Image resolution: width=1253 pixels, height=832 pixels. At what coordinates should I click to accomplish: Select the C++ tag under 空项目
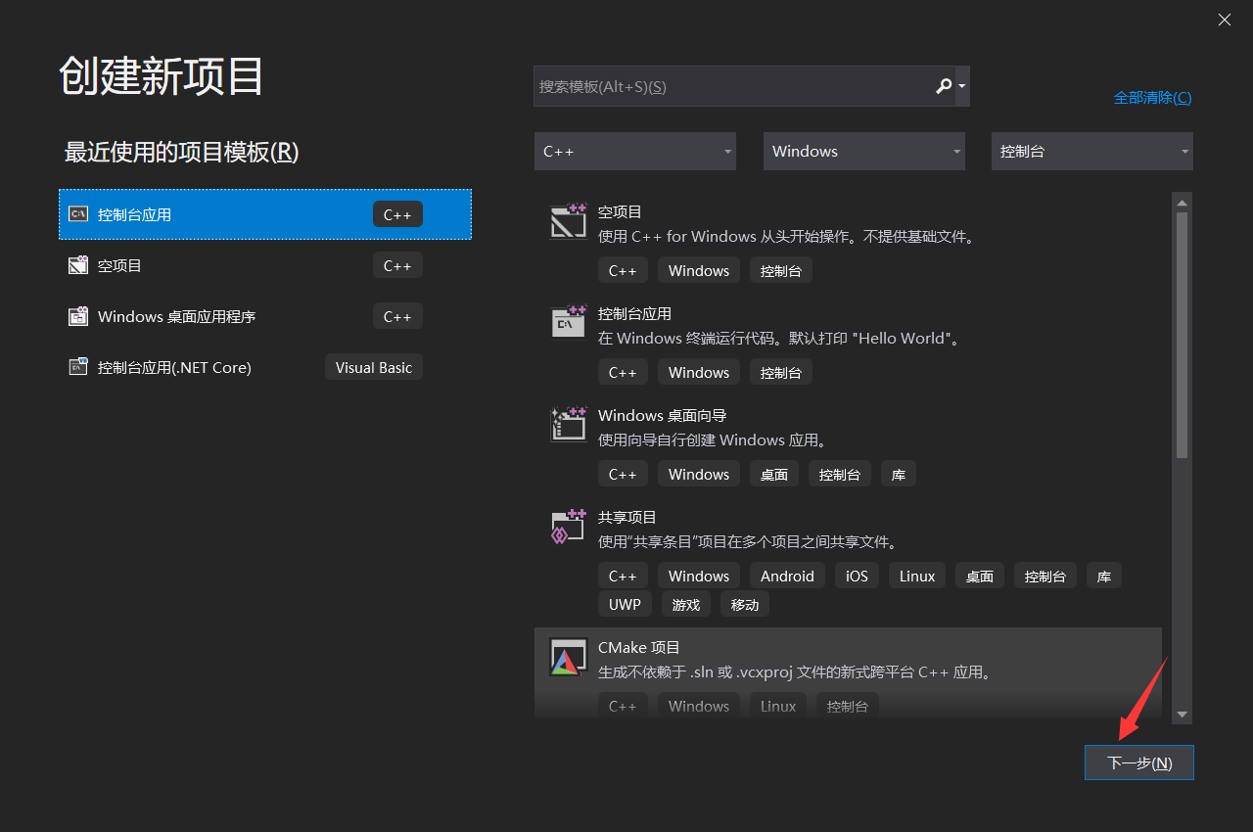click(x=623, y=270)
